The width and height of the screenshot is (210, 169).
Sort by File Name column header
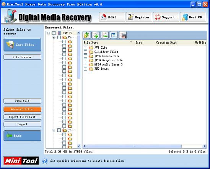(108, 43)
